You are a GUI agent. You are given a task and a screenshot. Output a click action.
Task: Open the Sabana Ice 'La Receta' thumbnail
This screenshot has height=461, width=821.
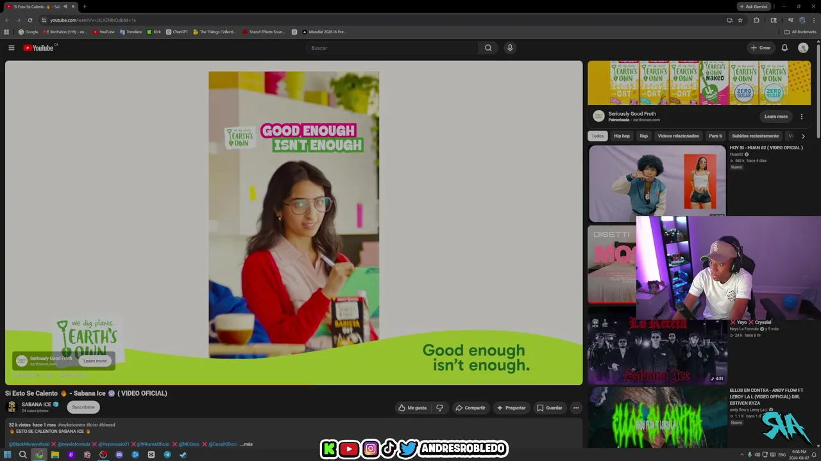click(657, 347)
